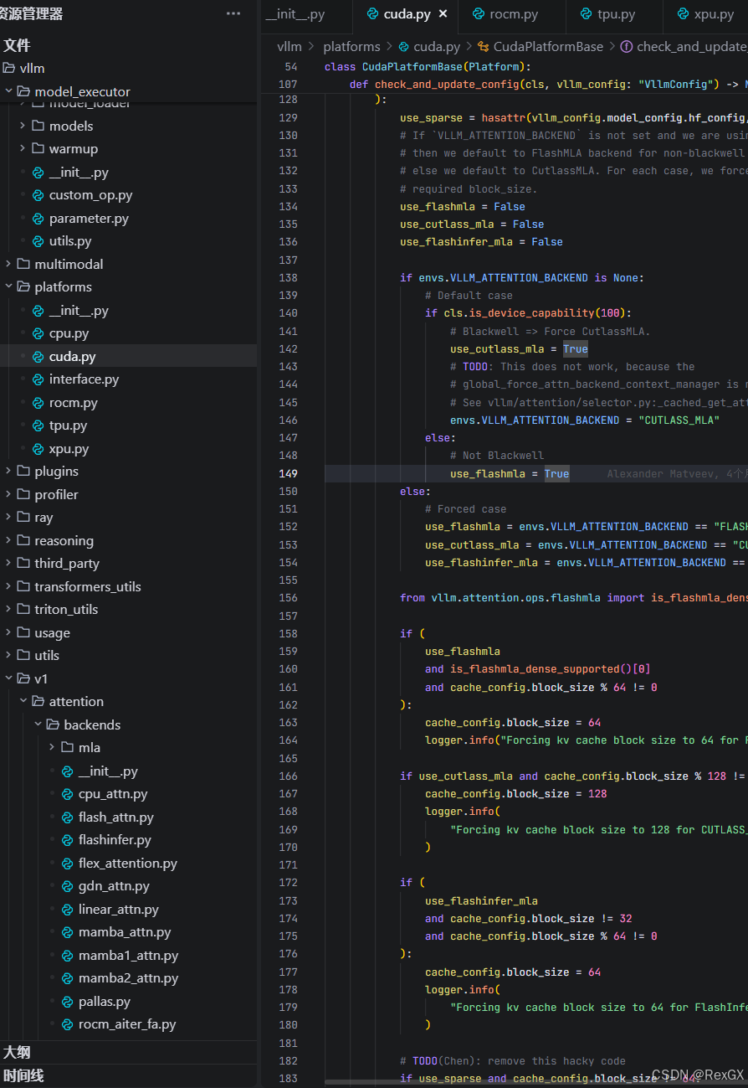Viewport: 748px width, 1088px height.
Task: Open mamba1_attn.py in backends
Action: [128, 956]
